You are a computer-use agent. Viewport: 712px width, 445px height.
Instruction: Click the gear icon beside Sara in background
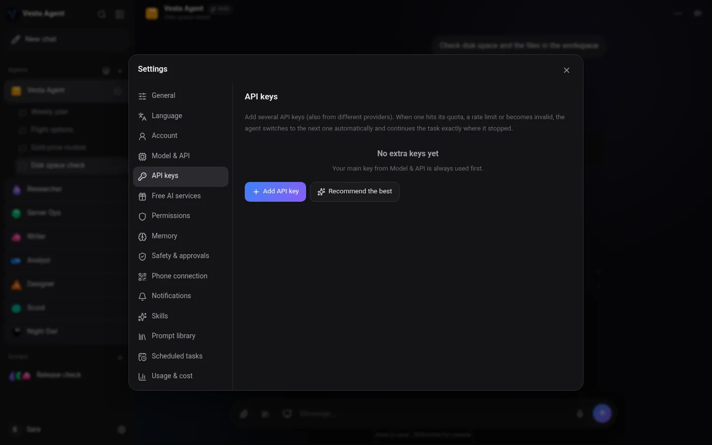coord(122,430)
